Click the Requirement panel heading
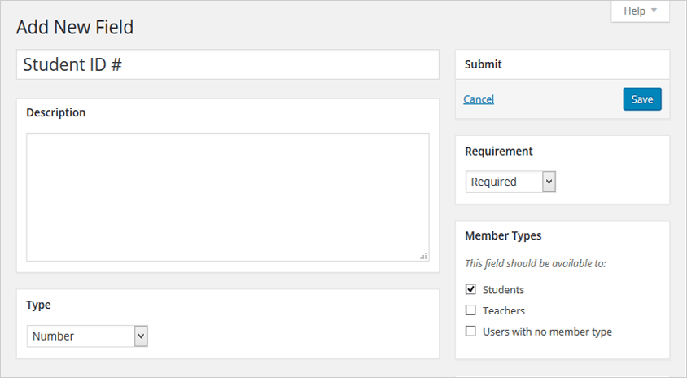The image size is (687, 378). coord(499,151)
